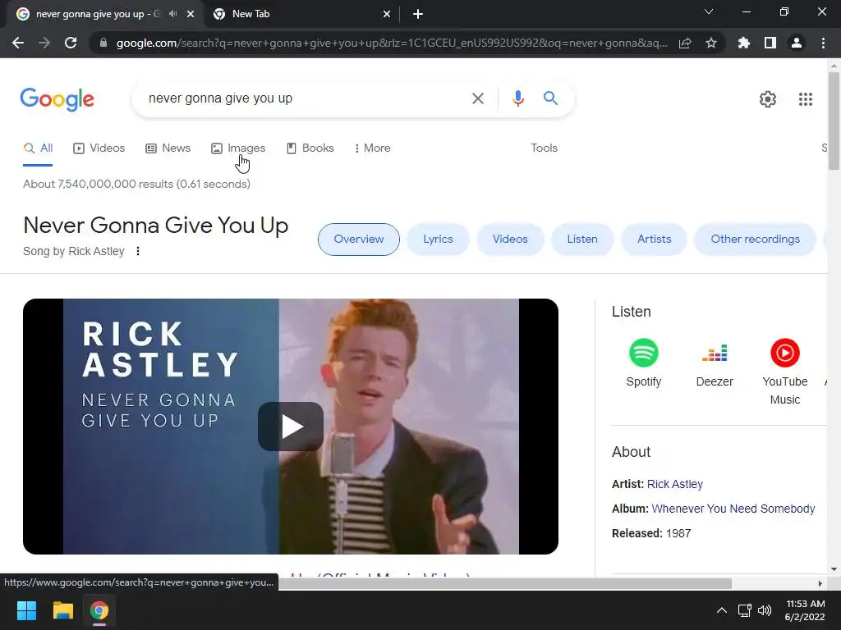Clear the search box with X icon
Viewport: 841px width, 630px height.
pyautogui.click(x=478, y=98)
